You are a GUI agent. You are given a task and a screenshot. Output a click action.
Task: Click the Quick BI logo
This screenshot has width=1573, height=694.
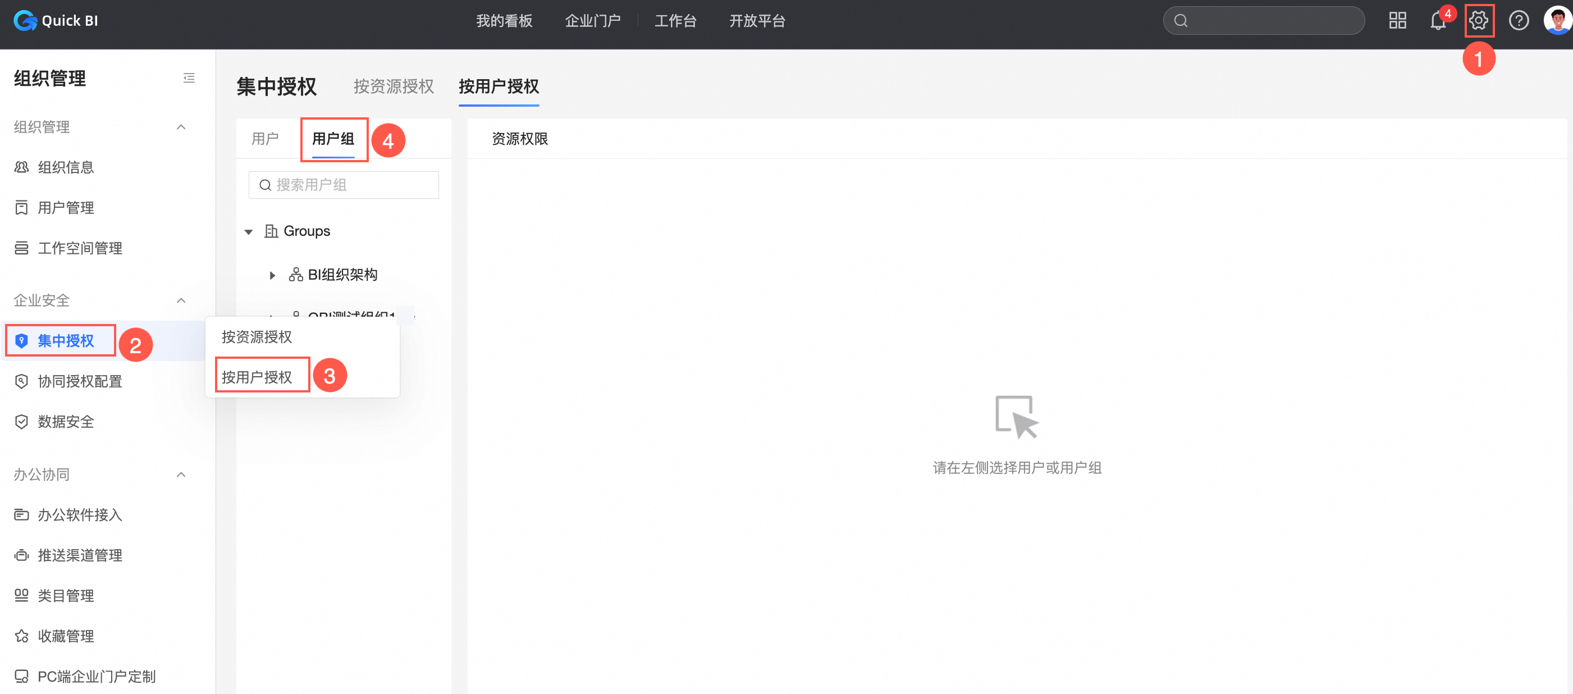click(56, 21)
